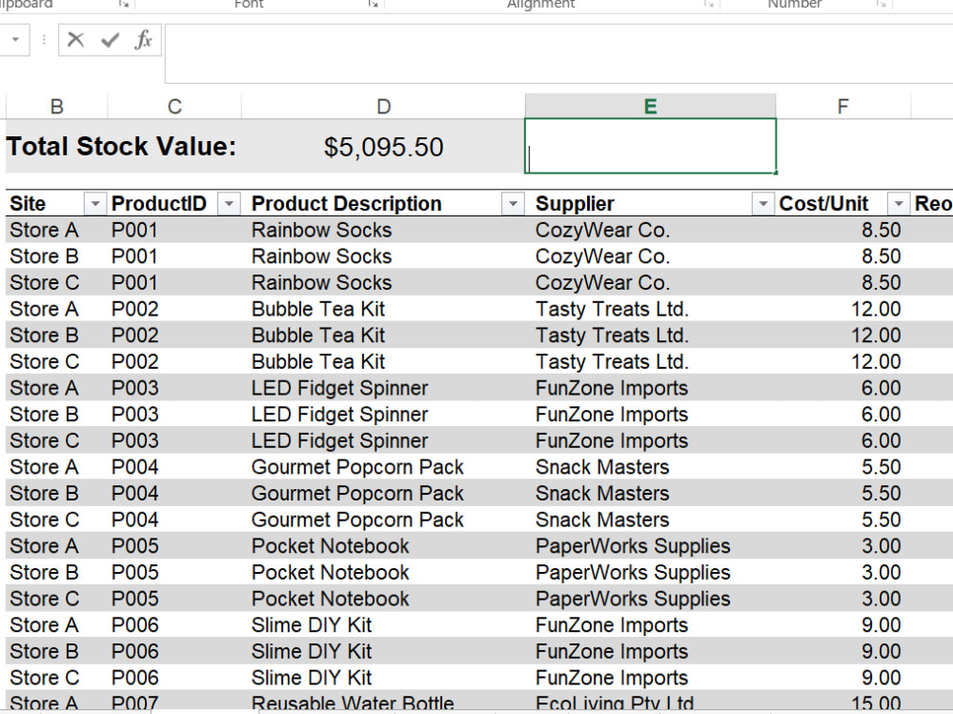Select column B header

point(57,107)
